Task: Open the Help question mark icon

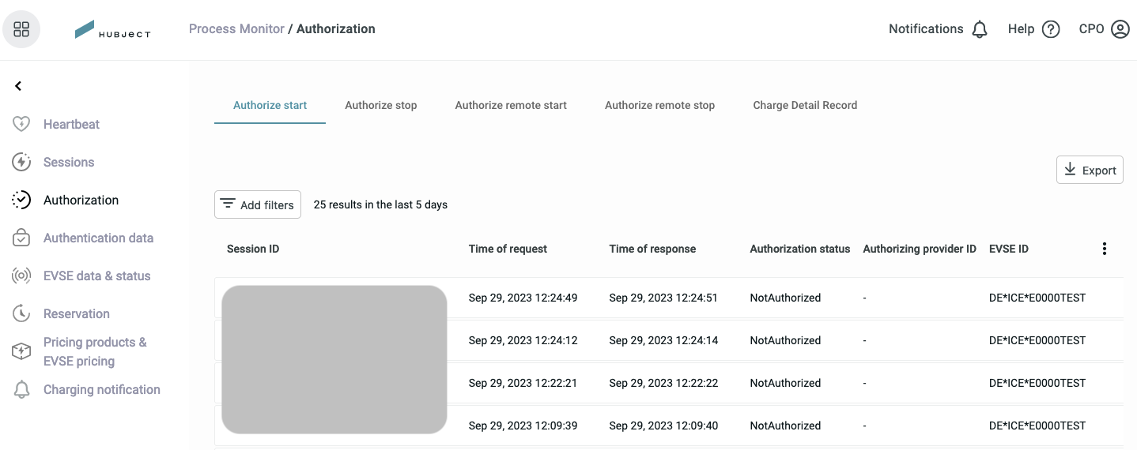Action: pos(1051,29)
